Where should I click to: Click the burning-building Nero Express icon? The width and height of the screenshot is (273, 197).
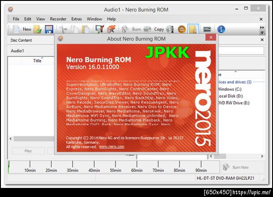(x=111, y=29)
